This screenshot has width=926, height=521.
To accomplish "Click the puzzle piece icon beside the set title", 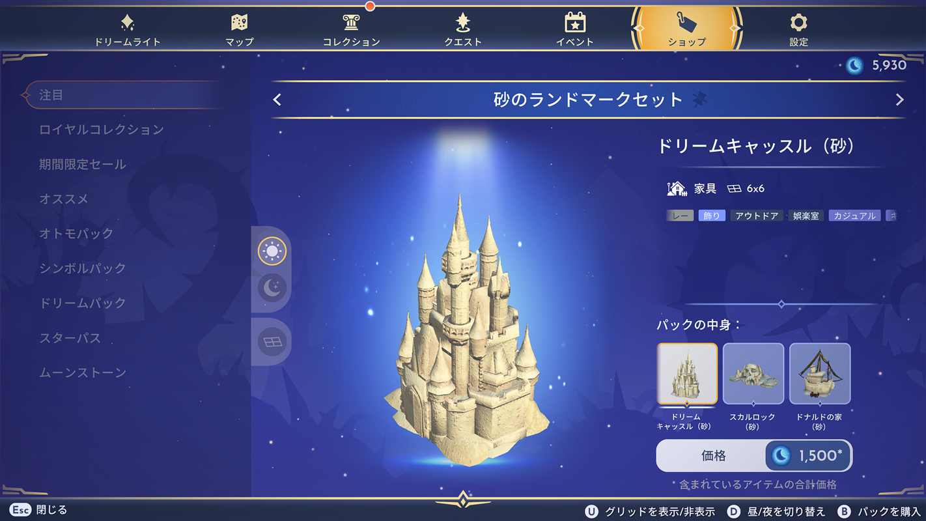I will [x=699, y=100].
